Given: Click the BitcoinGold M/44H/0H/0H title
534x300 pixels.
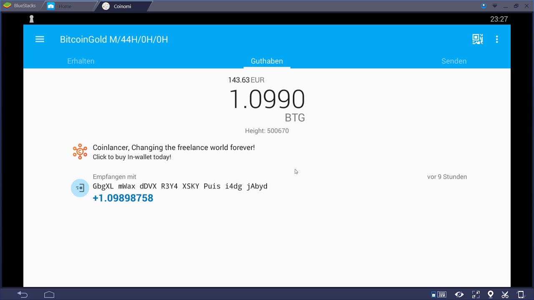Looking at the screenshot, I should point(114,40).
